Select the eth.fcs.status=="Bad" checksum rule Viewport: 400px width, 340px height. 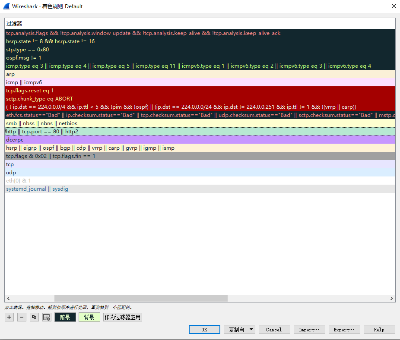click(200, 115)
